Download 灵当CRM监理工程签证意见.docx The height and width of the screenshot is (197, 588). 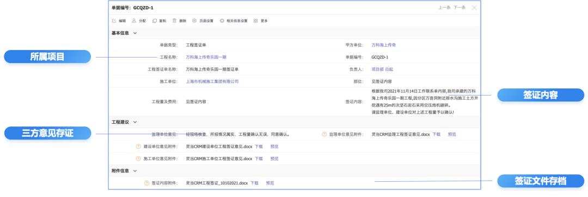436,134
